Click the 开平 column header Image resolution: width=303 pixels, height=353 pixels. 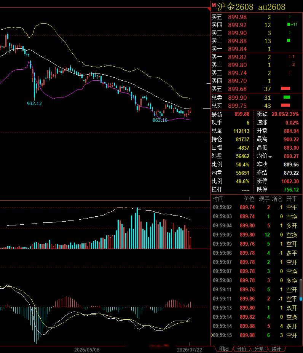coord(292,199)
